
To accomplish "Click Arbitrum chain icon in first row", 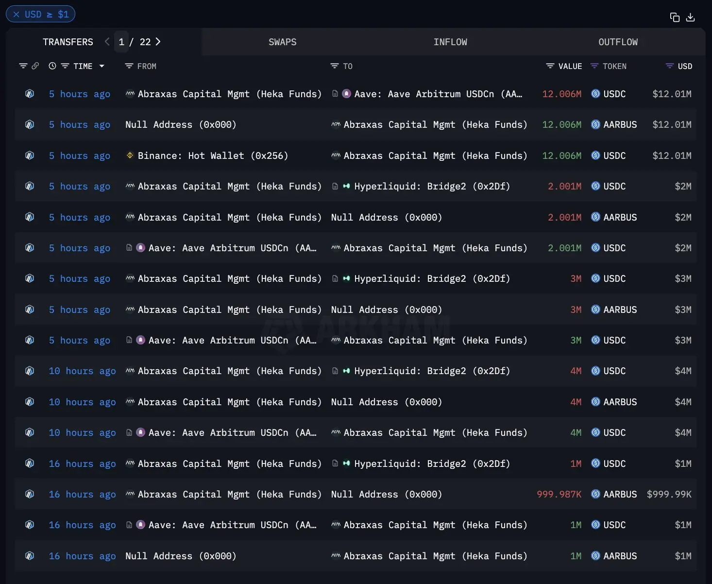I will tap(30, 94).
